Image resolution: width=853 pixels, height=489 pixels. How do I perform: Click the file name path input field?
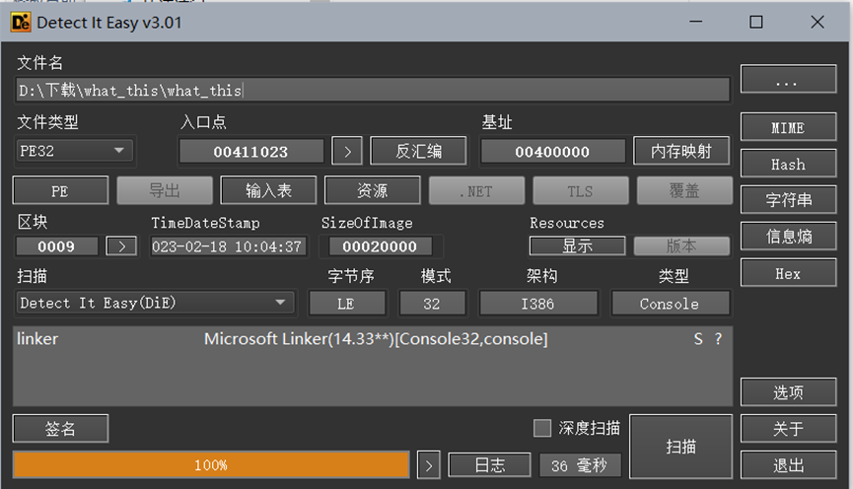click(x=373, y=90)
